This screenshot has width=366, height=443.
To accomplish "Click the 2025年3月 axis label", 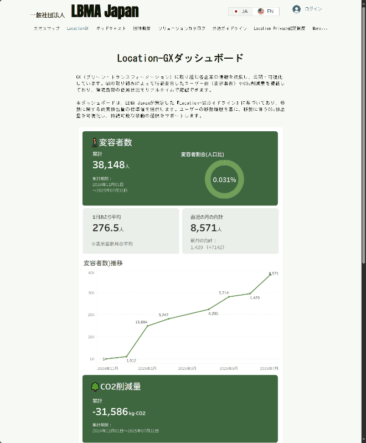I will (x=187, y=368).
